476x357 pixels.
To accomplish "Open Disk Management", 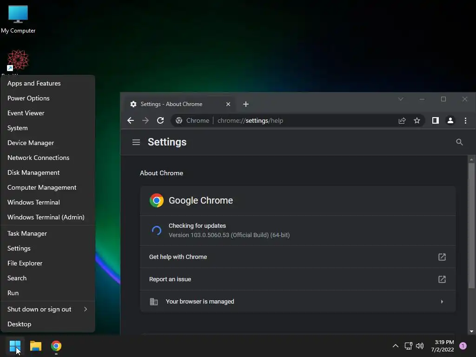I will 48,172.
